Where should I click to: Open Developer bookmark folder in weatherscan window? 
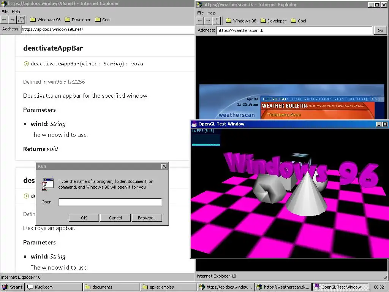(274, 21)
